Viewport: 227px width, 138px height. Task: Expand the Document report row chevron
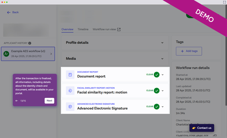(163, 75)
